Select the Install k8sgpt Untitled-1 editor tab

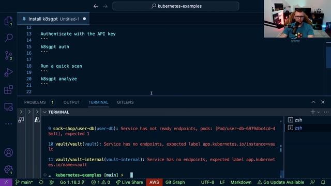pos(53,19)
